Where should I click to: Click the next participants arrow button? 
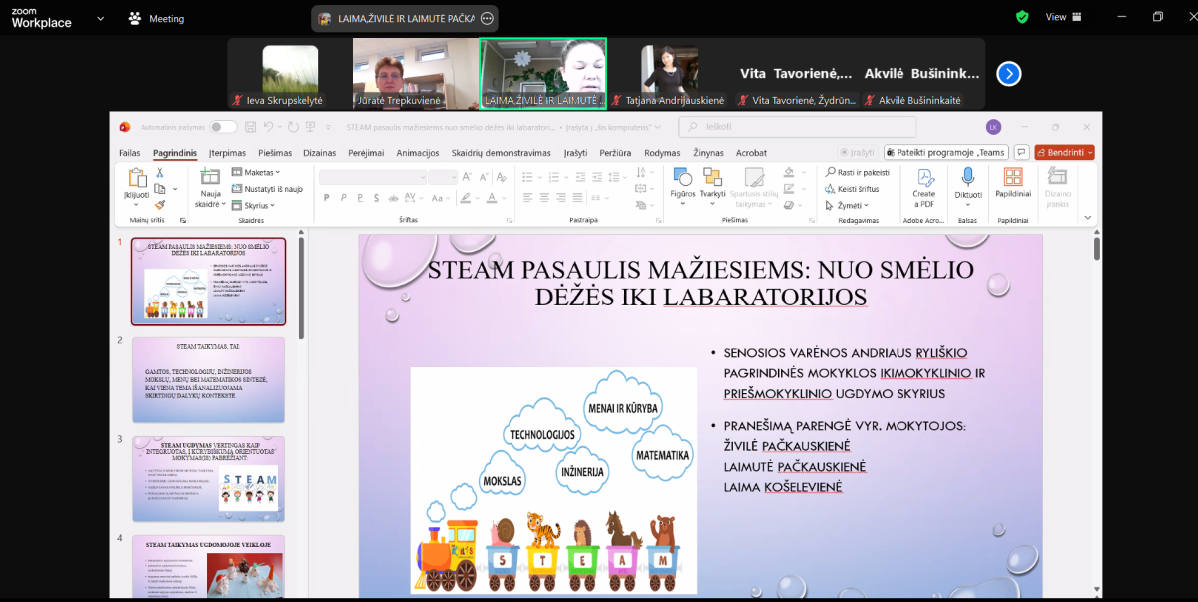click(1009, 74)
